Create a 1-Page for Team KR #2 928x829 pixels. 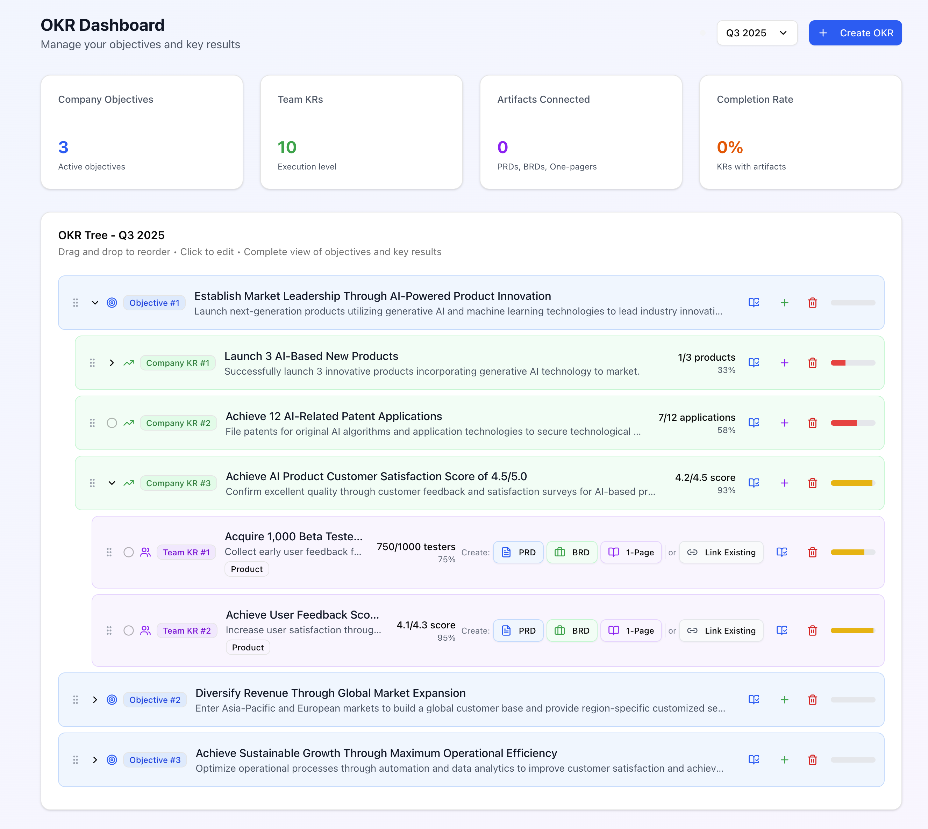pos(631,630)
